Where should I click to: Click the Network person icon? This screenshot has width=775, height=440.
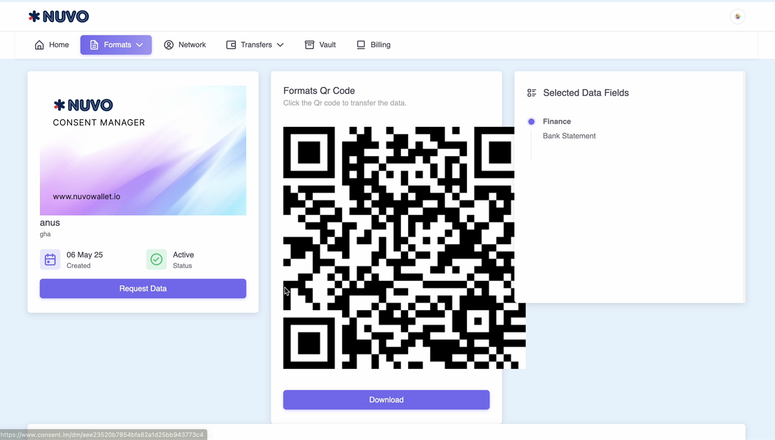[169, 45]
